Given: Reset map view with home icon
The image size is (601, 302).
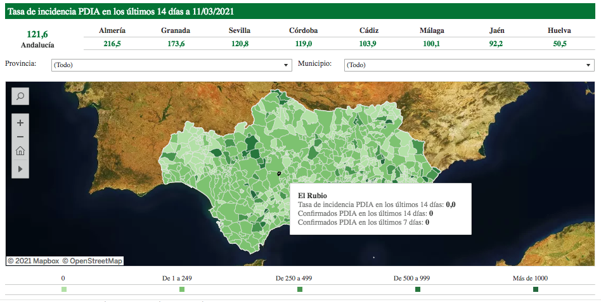Looking at the screenshot, I should pos(20,151).
